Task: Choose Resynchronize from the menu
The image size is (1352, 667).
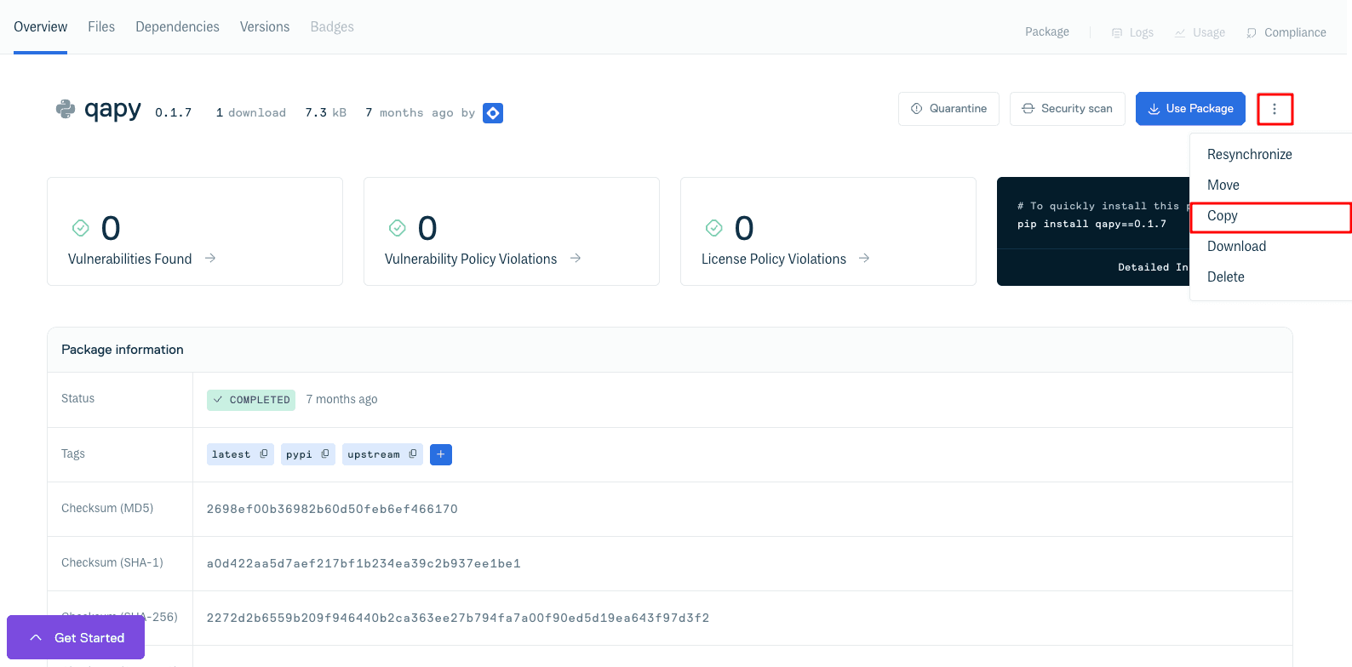Action: [x=1249, y=154]
